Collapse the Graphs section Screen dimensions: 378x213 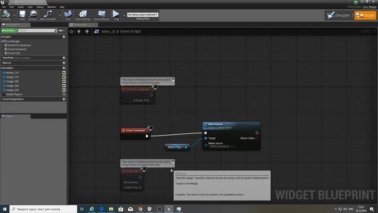1,37
